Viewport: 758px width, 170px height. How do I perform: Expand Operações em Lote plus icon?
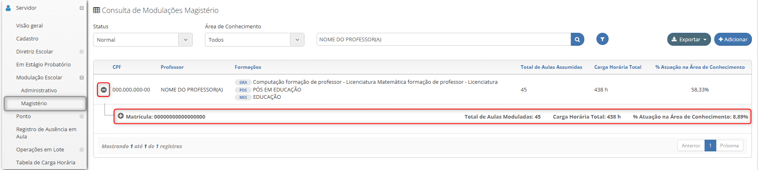click(x=81, y=150)
